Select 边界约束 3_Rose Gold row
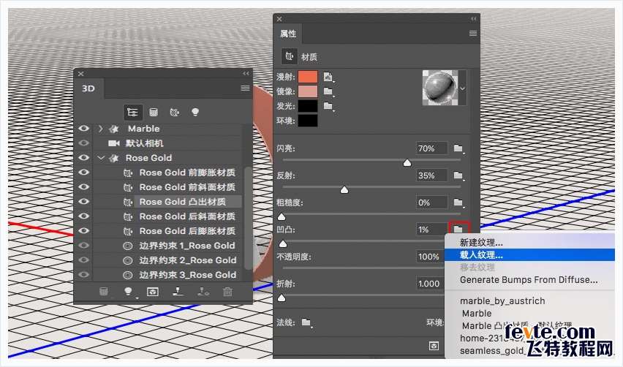The height and width of the screenshot is (367, 623). click(187, 275)
